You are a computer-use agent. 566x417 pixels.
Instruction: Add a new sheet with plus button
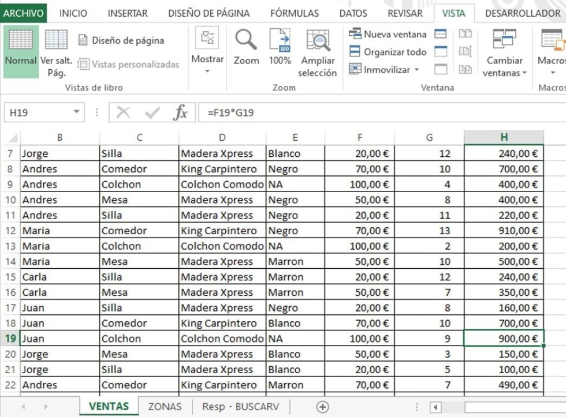coord(322,407)
